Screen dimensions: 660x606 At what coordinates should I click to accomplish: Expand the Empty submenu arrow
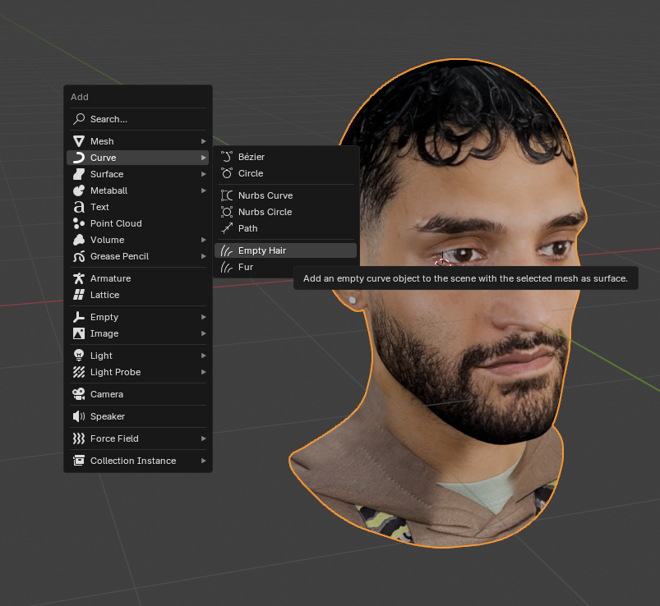(x=204, y=317)
